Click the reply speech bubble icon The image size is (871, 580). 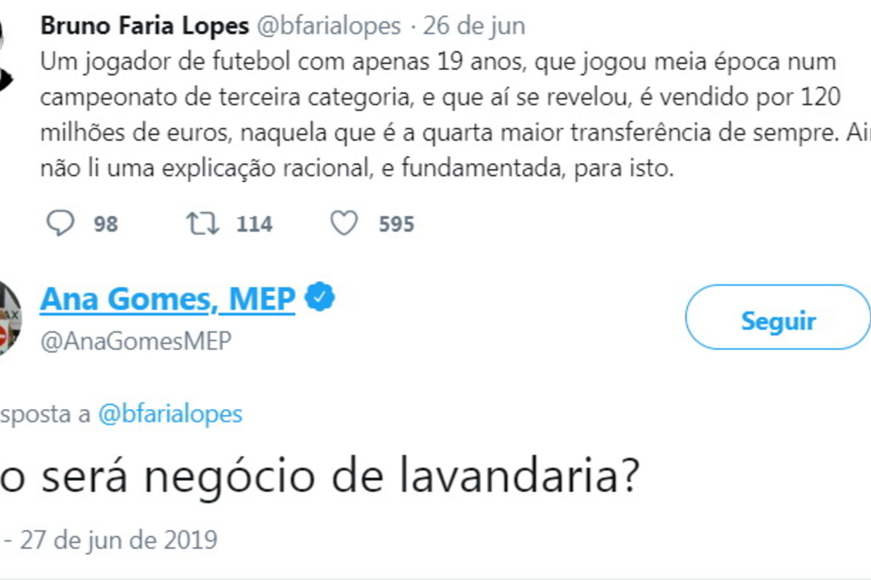(x=60, y=223)
